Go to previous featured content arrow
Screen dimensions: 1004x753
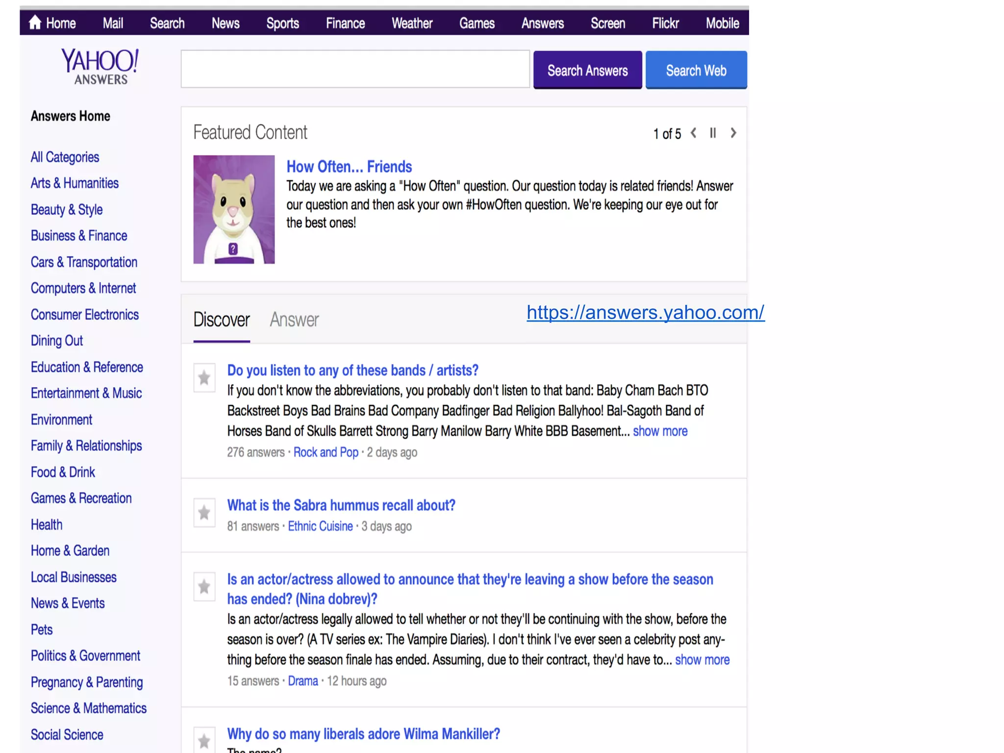(694, 133)
